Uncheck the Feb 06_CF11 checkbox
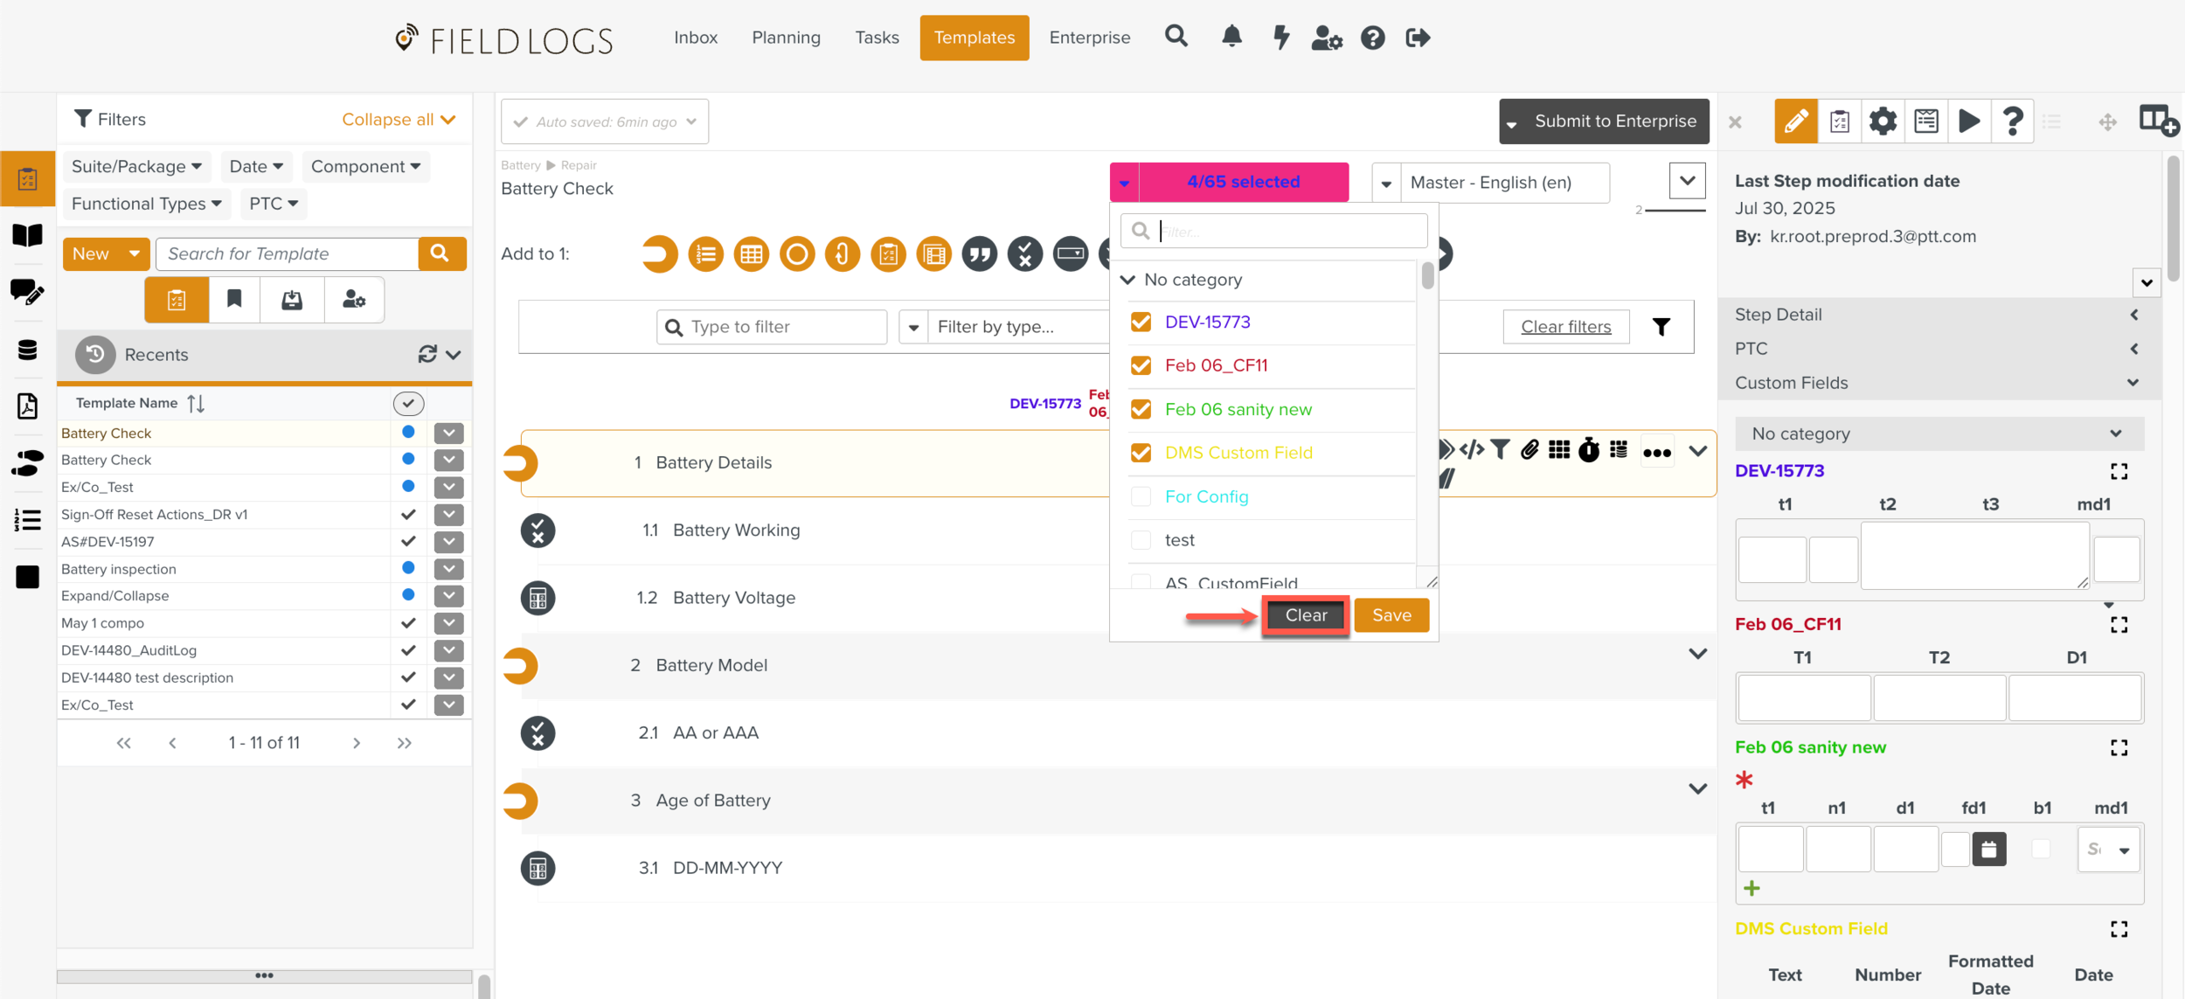Viewport: 2185px width, 999px height. pyautogui.click(x=1141, y=365)
